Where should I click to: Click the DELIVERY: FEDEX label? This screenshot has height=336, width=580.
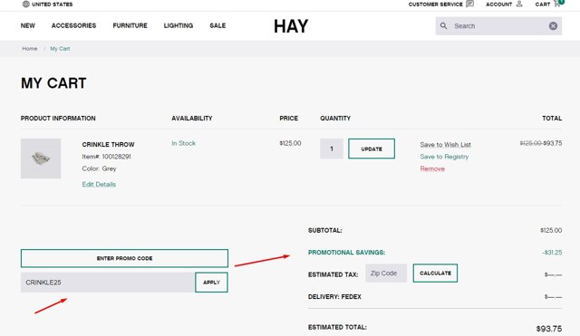point(334,297)
